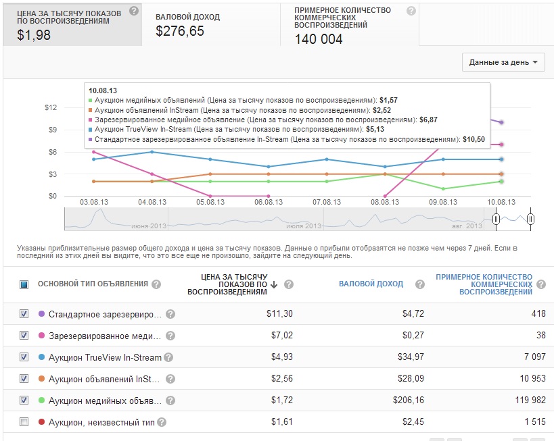Sort table by 'Валовой доход' column link

[x=371, y=284]
